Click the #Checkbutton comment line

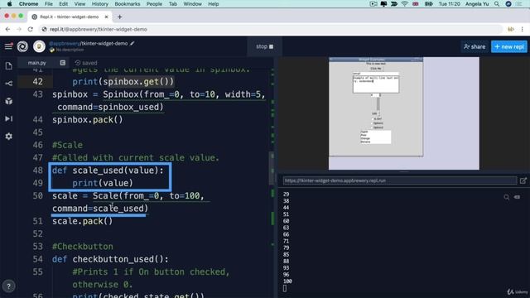click(x=83, y=247)
